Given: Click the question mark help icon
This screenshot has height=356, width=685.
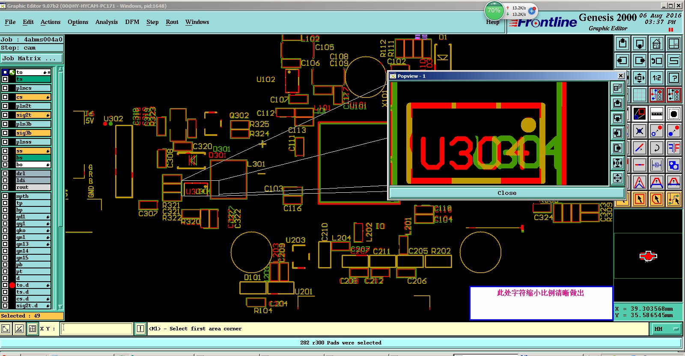Looking at the screenshot, I should [674, 78].
